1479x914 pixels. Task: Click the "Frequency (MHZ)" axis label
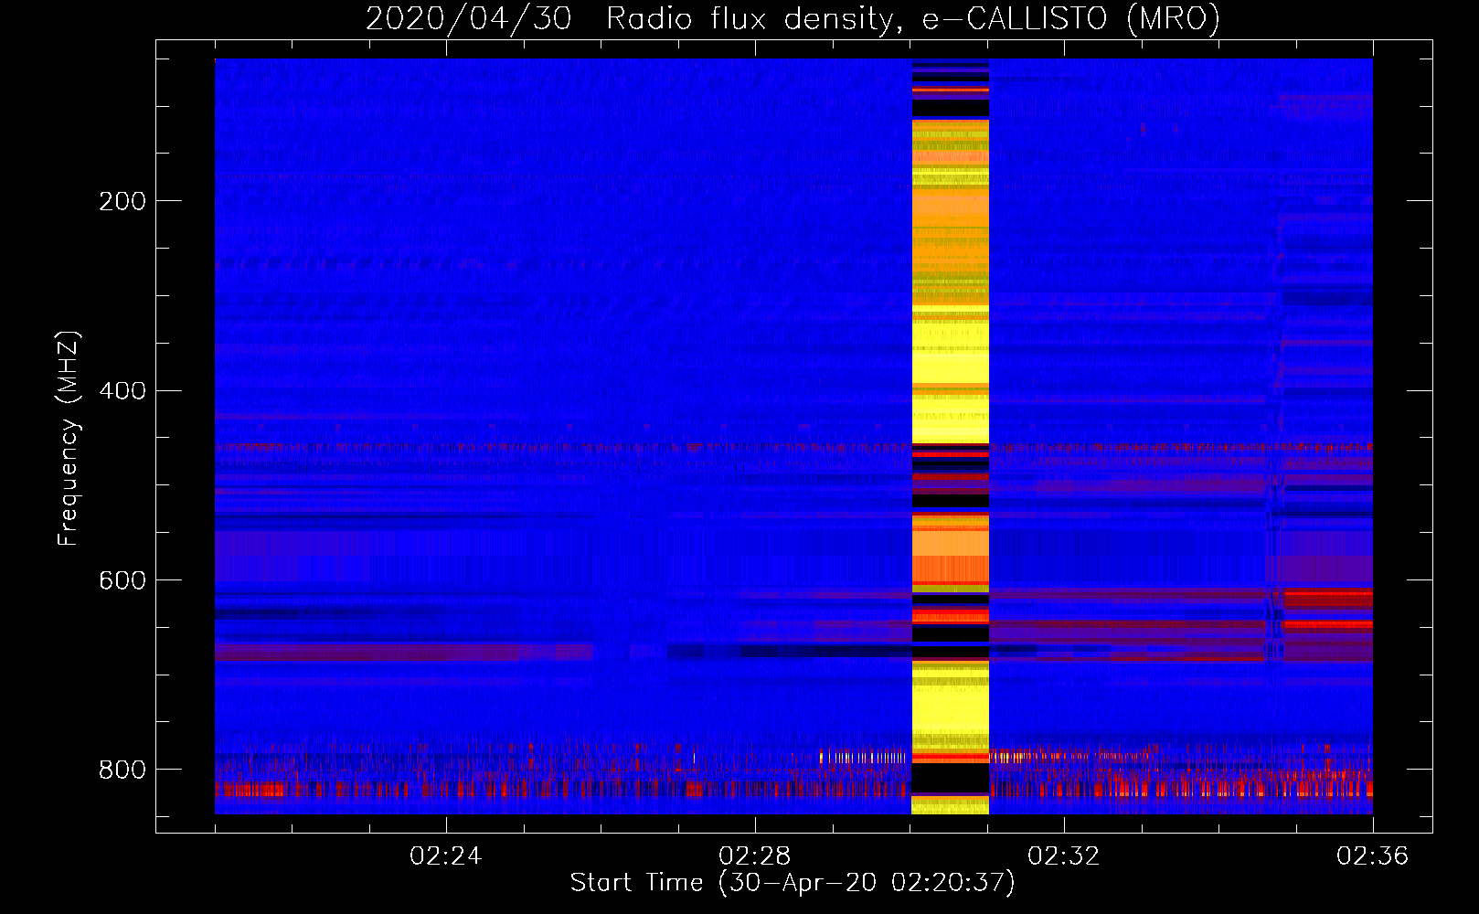69,438
